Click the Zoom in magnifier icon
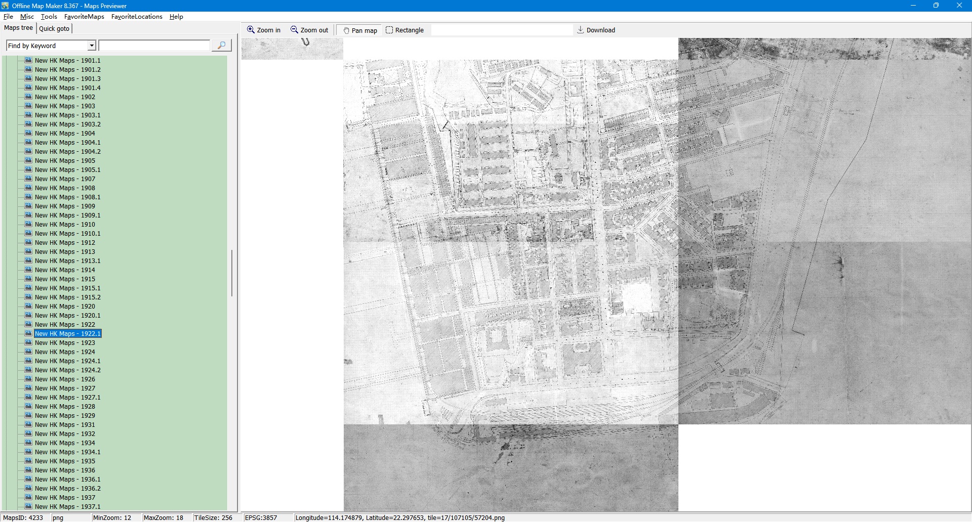Image resolution: width=972 pixels, height=522 pixels. click(x=251, y=30)
